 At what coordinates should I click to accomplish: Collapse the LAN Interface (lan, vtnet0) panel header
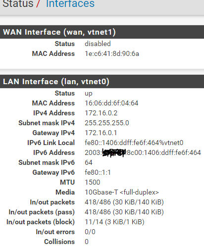click(102, 82)
